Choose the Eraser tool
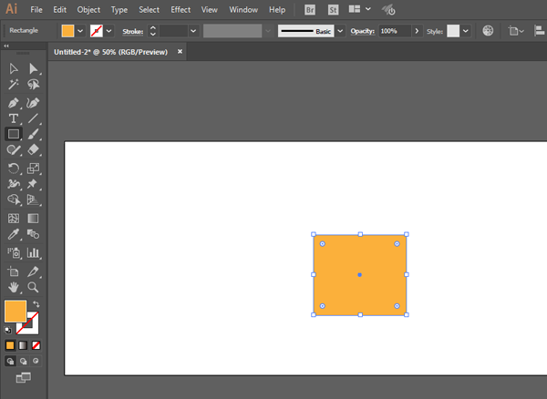Screen dimensions: 547x399 [x=34, y=151]
